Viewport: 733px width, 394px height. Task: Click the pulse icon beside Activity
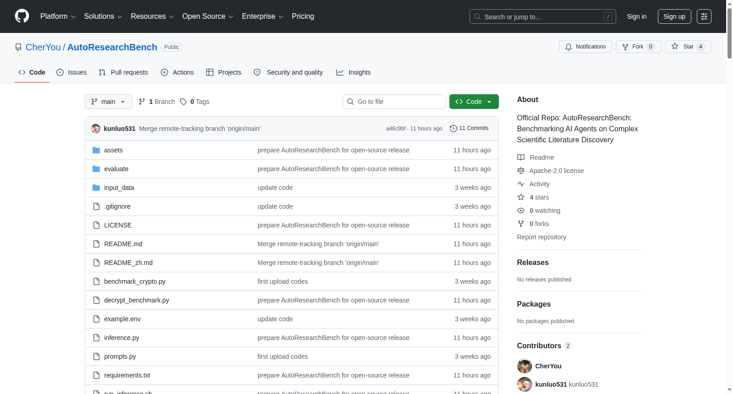click(x=521, y=184)
